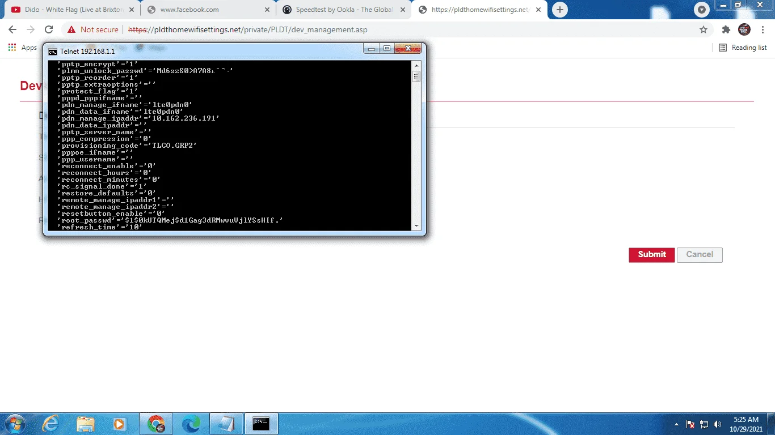The width and height of the screenshot is (775, 435).
Task: Minimize the Chrome window
Action: click(x=723, y=5)
